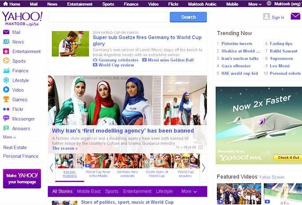
Task: Click the News icon in sidebar
Action: click(6, 42)
